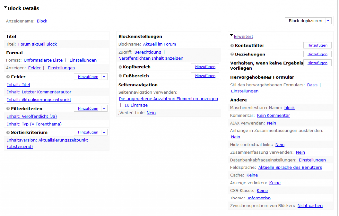Open the Sortierkriterium Hinzufügen dropdown arrow
The width and height of the screenshot is (339, 216).
[104, 132]
